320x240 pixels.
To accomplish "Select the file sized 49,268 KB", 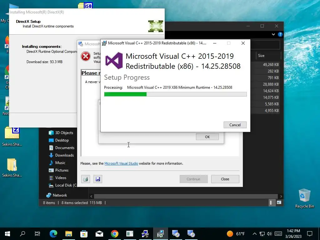I will point(271,64).
